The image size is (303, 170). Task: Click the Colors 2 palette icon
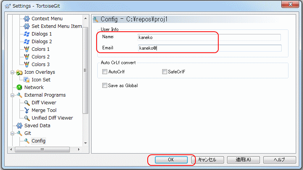(26, 57)
